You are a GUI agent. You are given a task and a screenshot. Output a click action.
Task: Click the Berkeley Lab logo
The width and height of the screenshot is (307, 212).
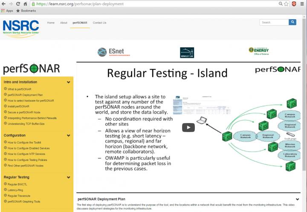(x=187, y=52)
